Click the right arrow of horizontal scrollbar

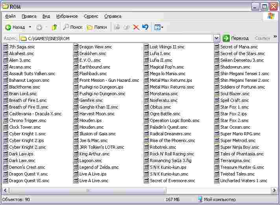pyautogui.click(x=274, y=190)
